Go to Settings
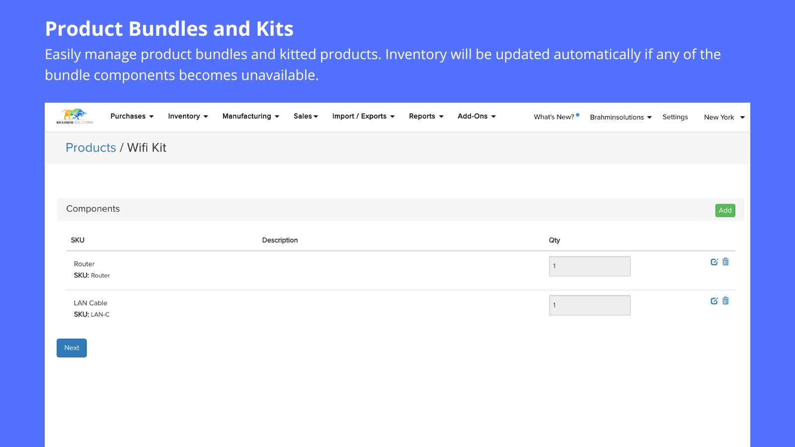 (675, 117)
